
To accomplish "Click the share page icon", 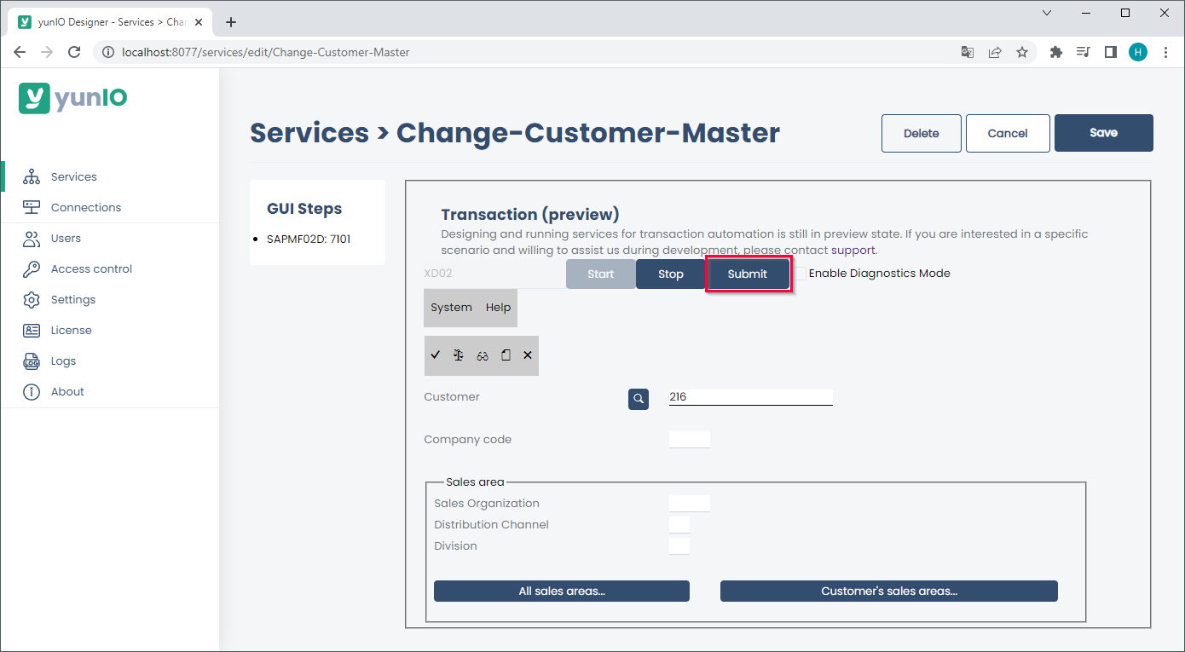I will pos(995,52).
